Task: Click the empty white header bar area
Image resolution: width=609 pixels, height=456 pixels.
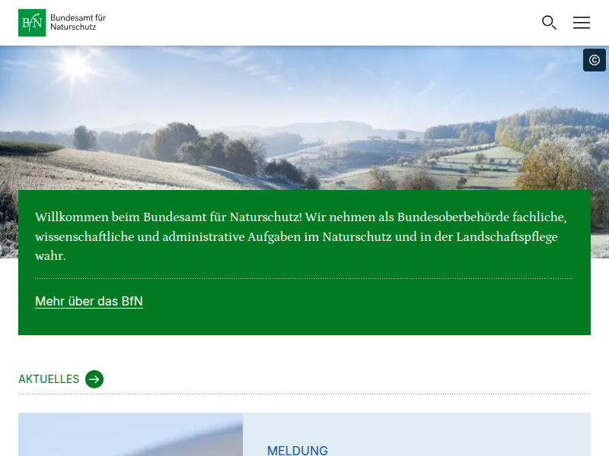Action: point(304,23)
